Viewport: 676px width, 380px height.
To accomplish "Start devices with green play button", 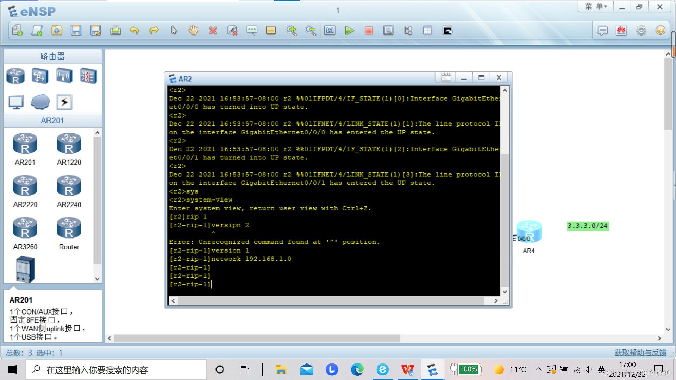I will tap(349, 31).
